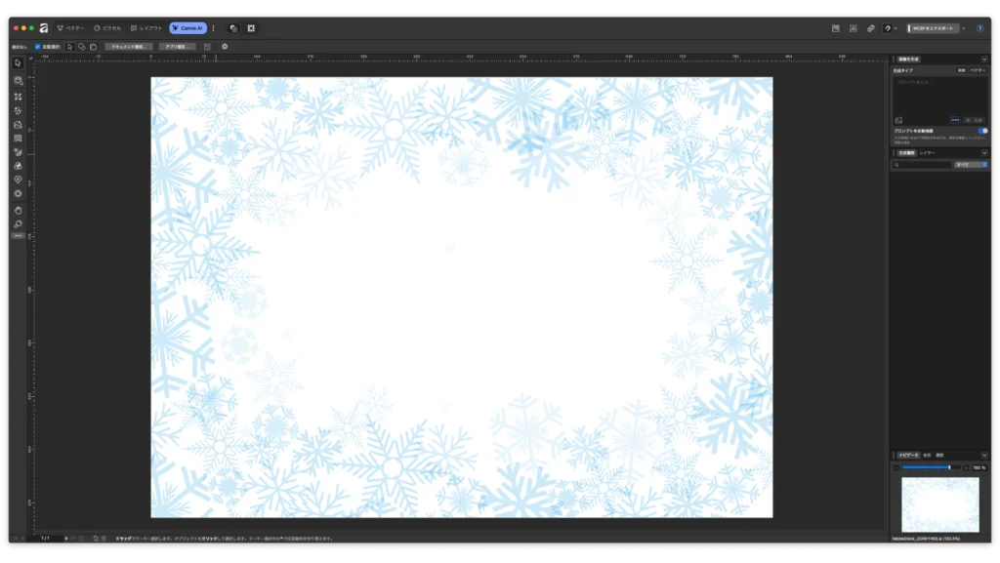
Task: Adjust the Navigator zoom slider
Action: [949, 467]
